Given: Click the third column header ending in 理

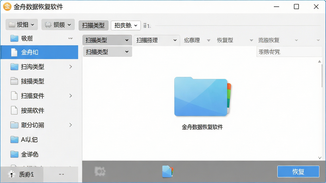Looking at the screenshot, I should point(192,40).
